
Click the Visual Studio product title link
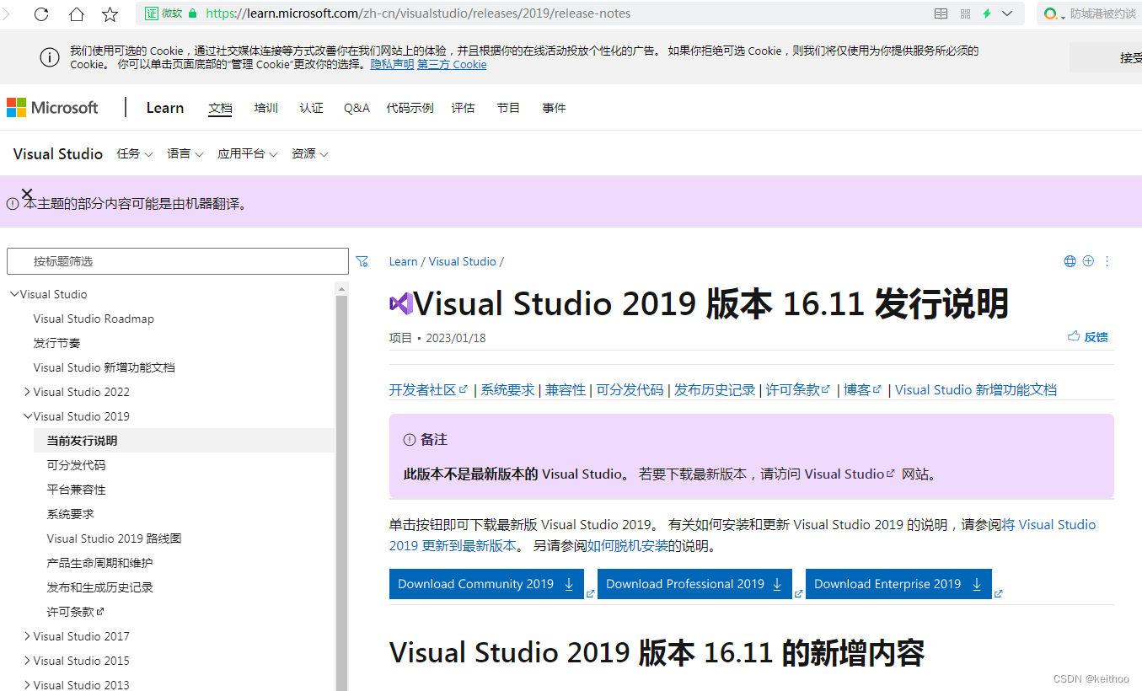pos(58,153)
